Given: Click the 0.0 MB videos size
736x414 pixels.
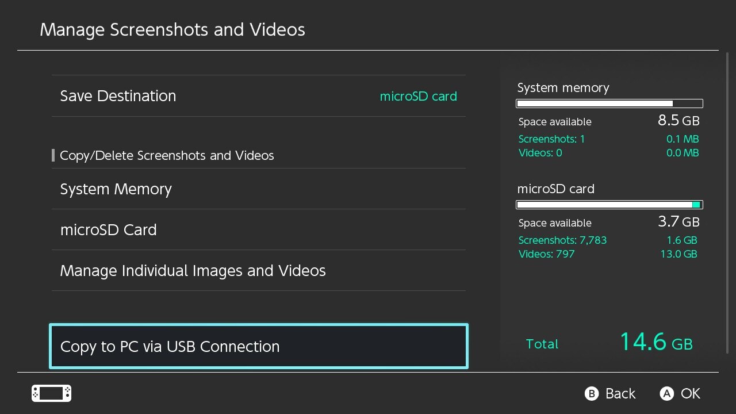Looking at the screenshot, I should click(682, 153).
